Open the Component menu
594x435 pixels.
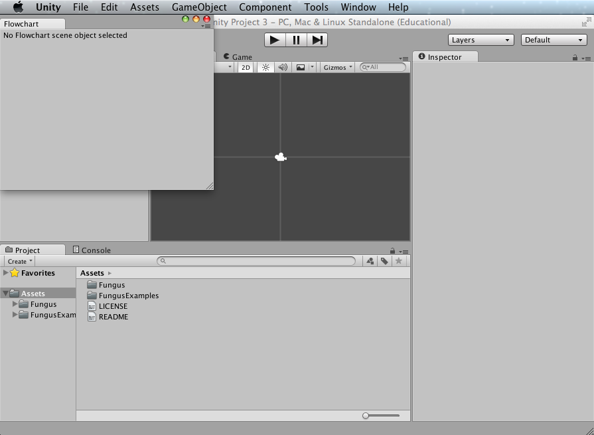click(265, 7)
